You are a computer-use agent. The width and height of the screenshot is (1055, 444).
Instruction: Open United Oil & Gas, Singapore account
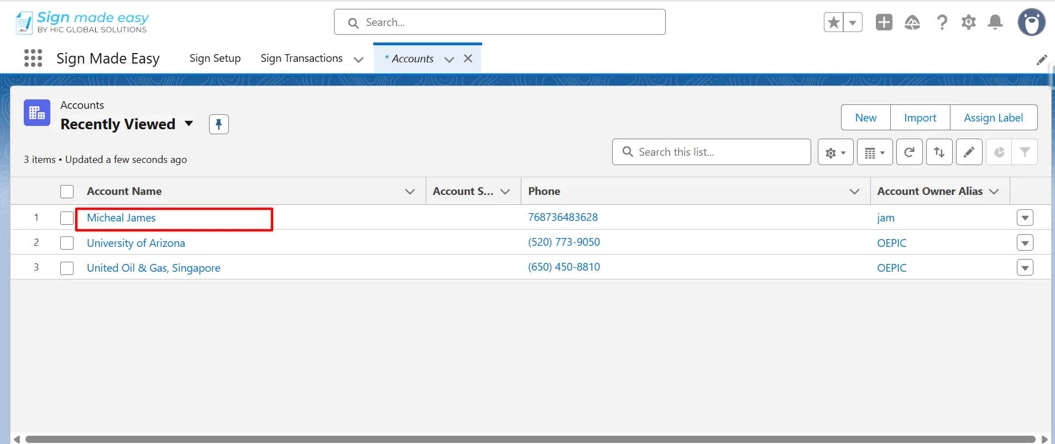(154, 268)
